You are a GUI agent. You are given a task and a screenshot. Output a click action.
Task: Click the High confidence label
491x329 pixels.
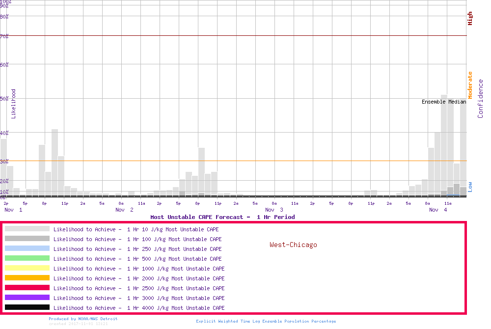tap(470, 19)
